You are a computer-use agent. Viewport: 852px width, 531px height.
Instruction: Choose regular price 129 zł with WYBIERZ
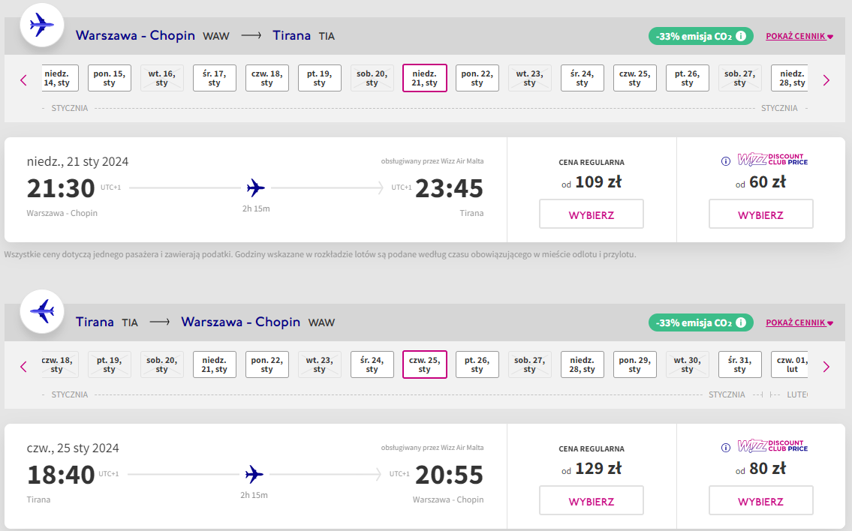[592, 500]
